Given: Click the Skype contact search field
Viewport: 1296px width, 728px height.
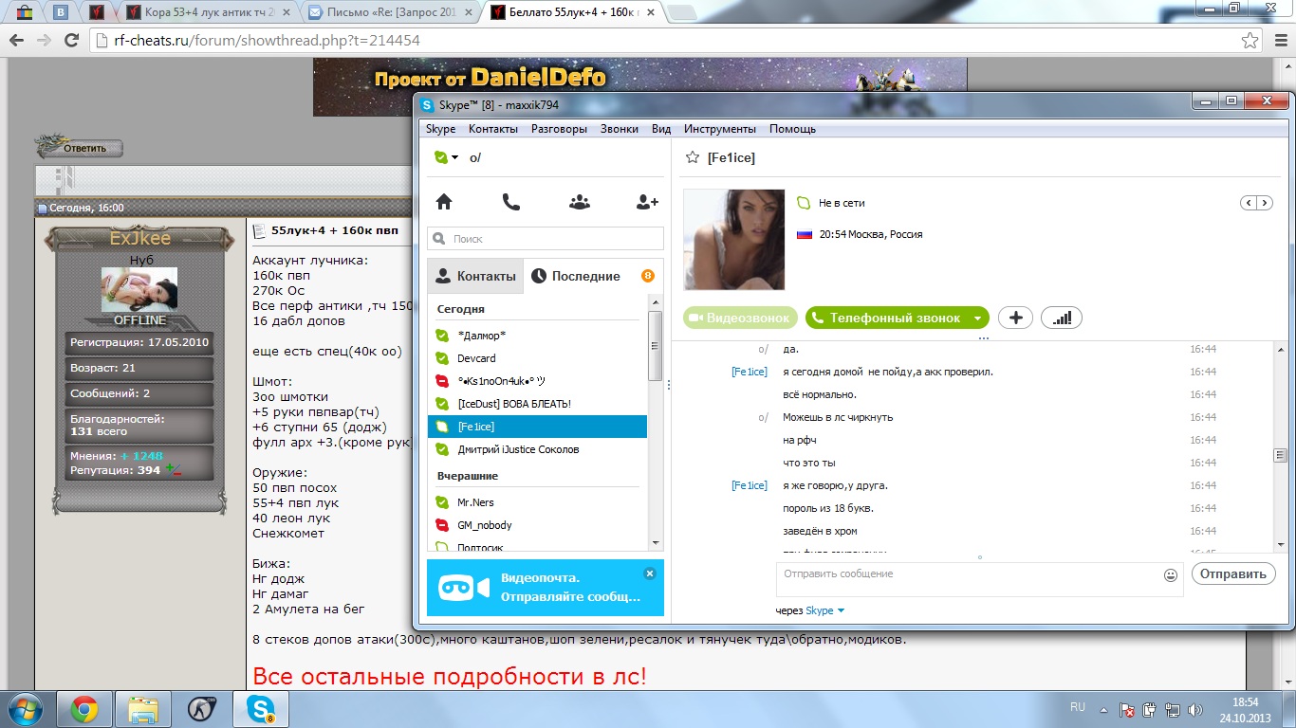Looking at the screenshot, I should coord(546,239).
